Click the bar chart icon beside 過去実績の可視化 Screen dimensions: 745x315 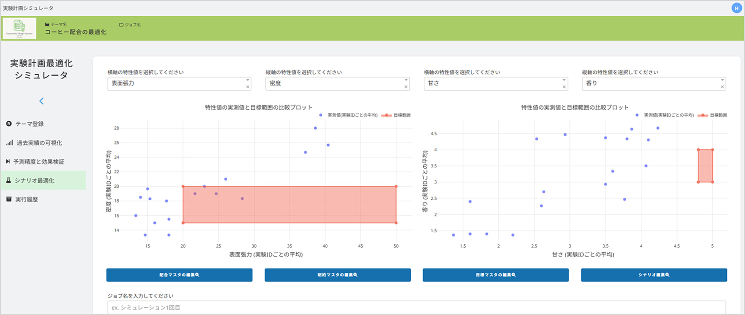tap(9, 143)
